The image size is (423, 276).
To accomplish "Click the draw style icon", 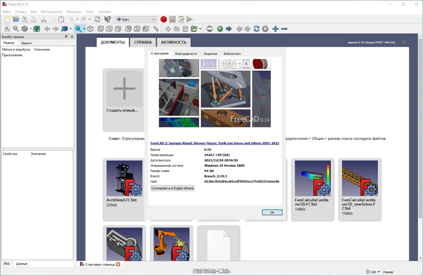I will click(x=25, y=29).
